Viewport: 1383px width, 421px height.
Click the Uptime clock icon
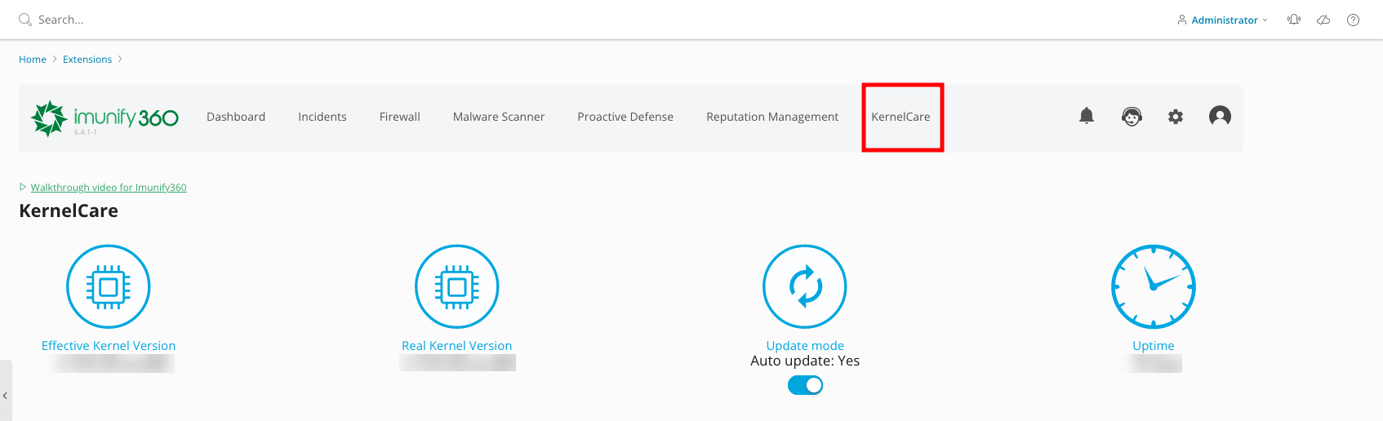point(1154,286)
